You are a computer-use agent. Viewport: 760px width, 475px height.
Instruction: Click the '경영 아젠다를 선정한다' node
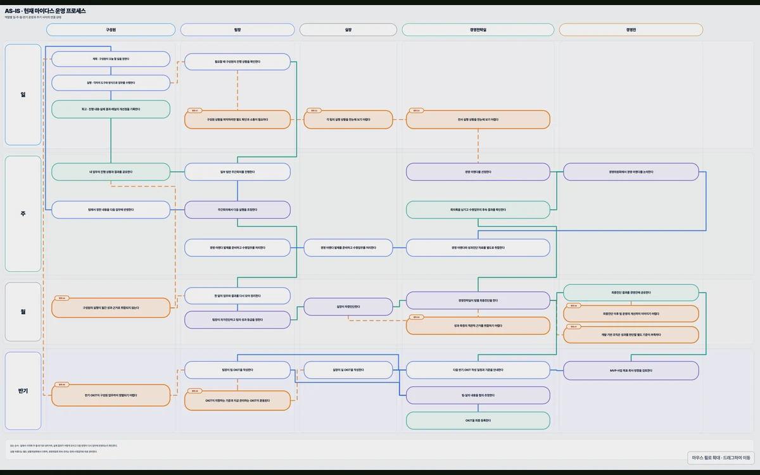pos(478,172)
